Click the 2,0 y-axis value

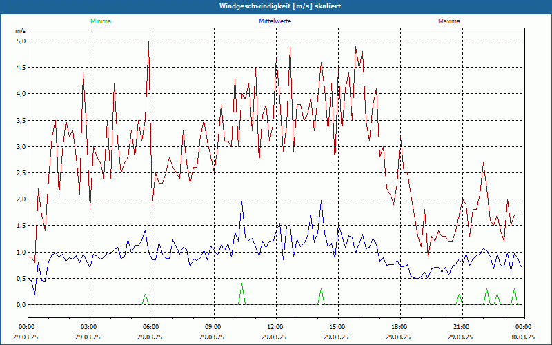(x=21, y=199)
